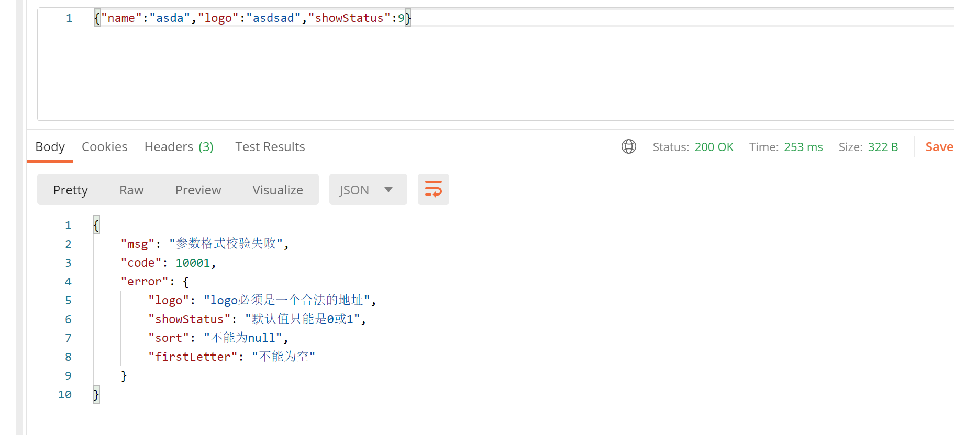Click line number 1 of request editor
This screenshot has width=954, height=435.
pyautogui.click(x=69, y=18)
